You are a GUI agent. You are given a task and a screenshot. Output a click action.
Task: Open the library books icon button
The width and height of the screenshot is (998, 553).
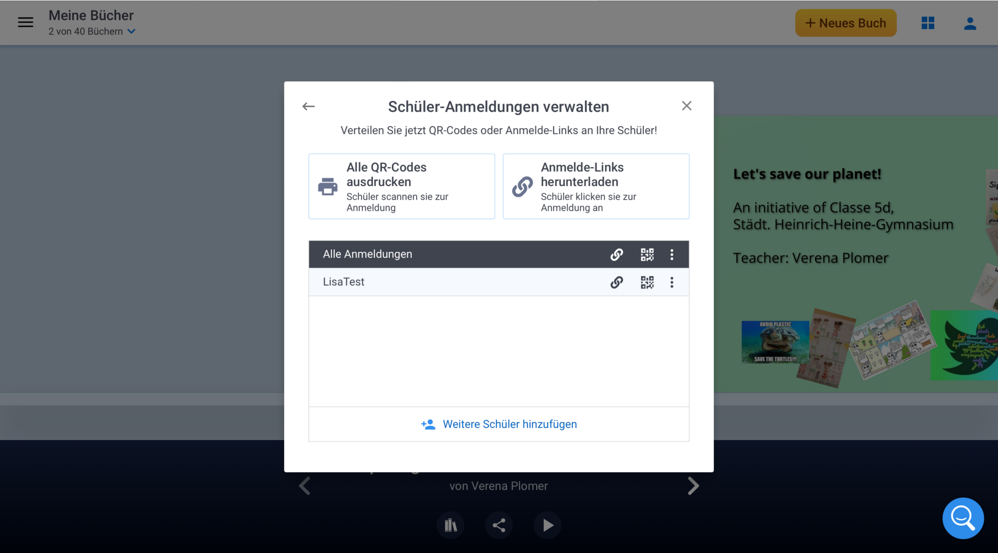tap(450, 525)
